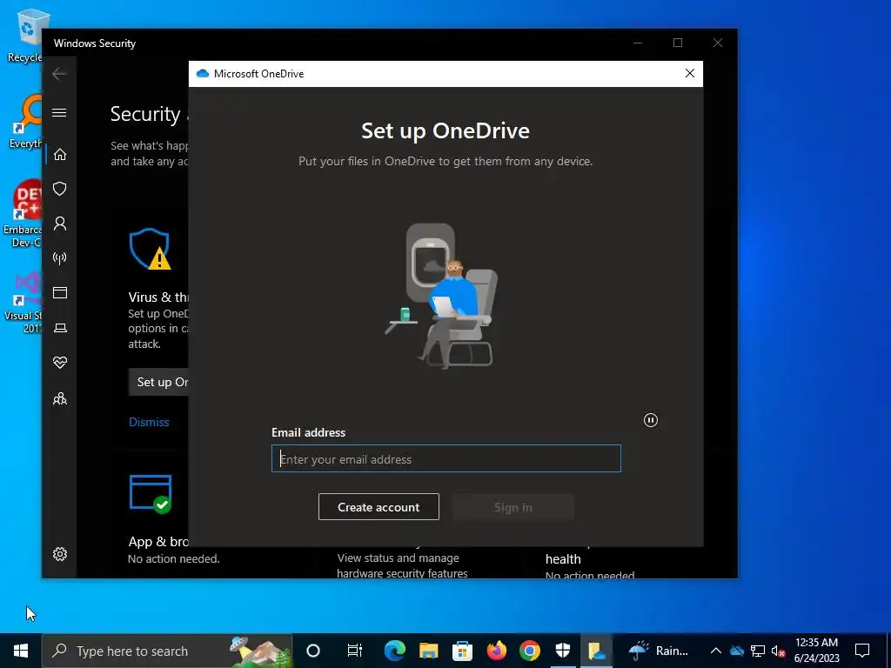Maximize the Windows Security window
The height and width of the screenshot is (668, 891).
pyautogui.click(x=677, y=43)
